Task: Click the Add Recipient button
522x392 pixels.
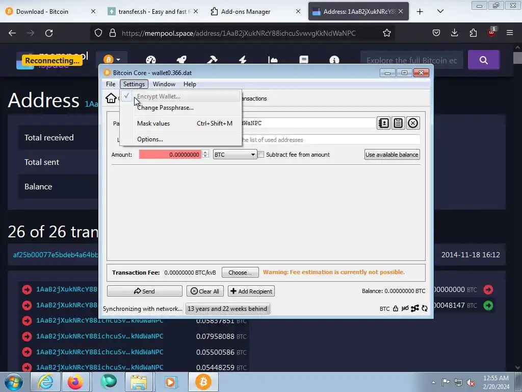Action: pyautogui.click(x=251, y=291)
